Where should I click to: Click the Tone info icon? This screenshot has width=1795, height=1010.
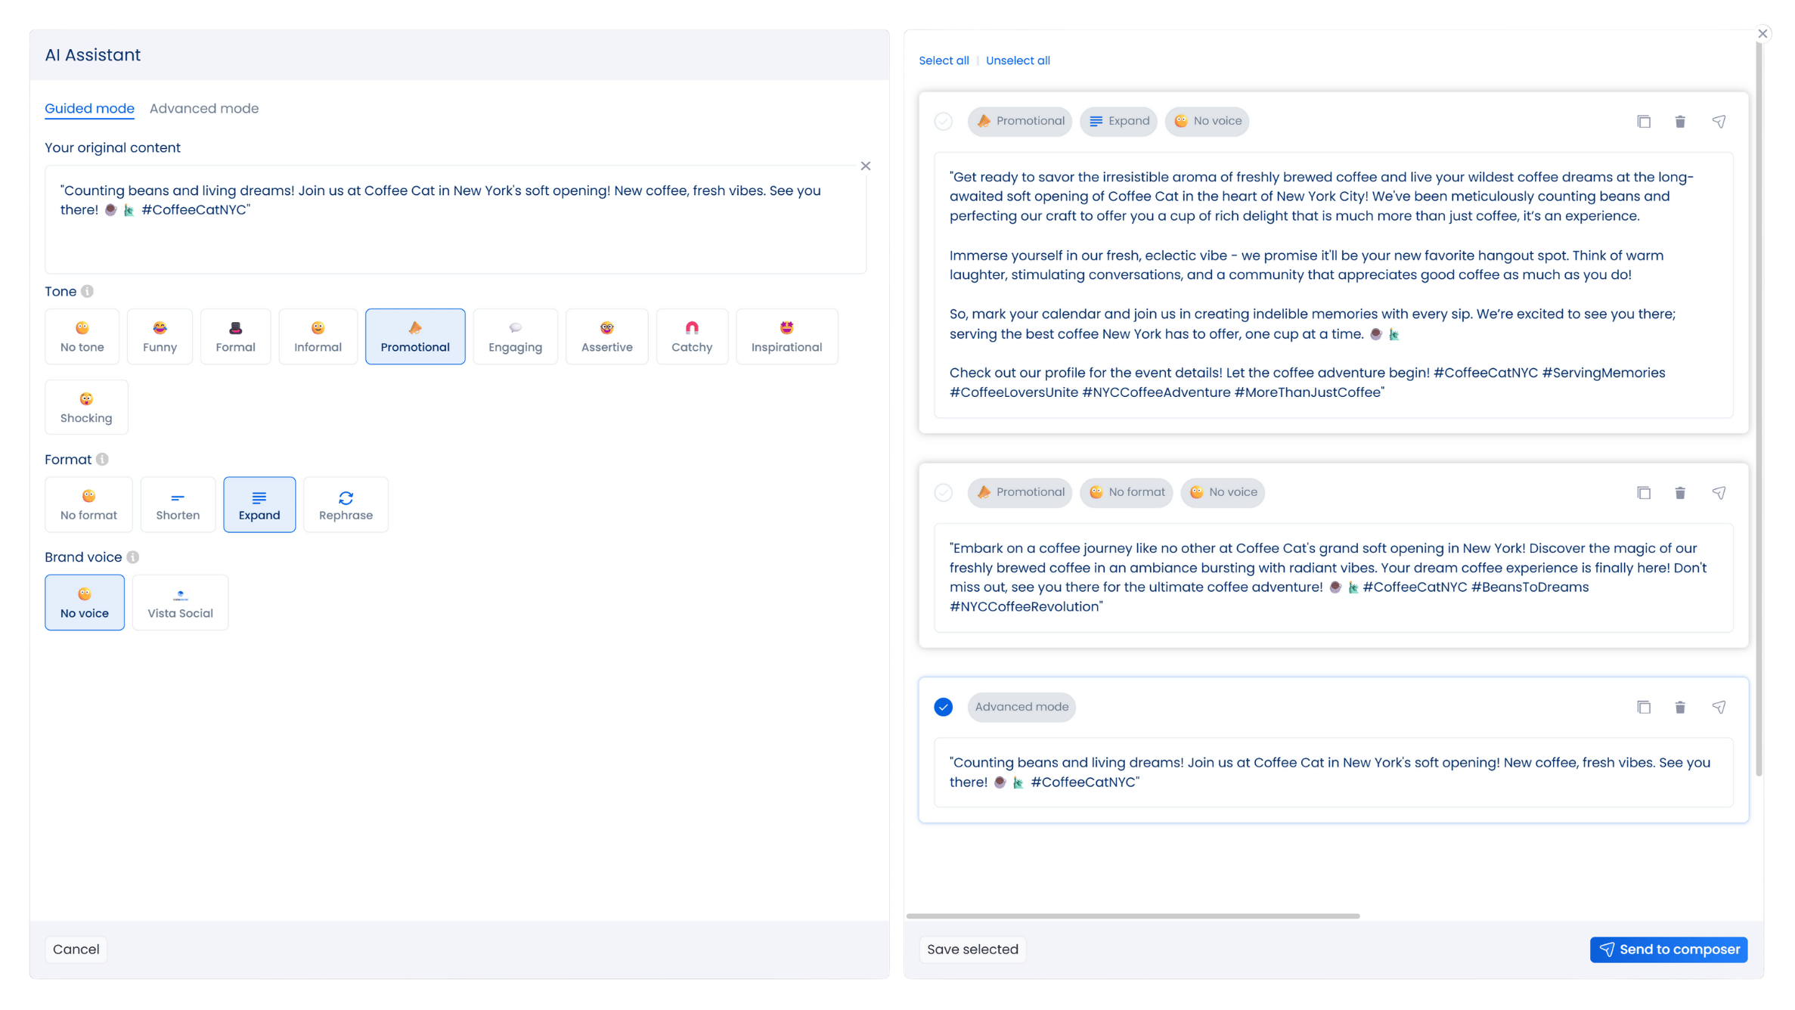pos(88,291)
